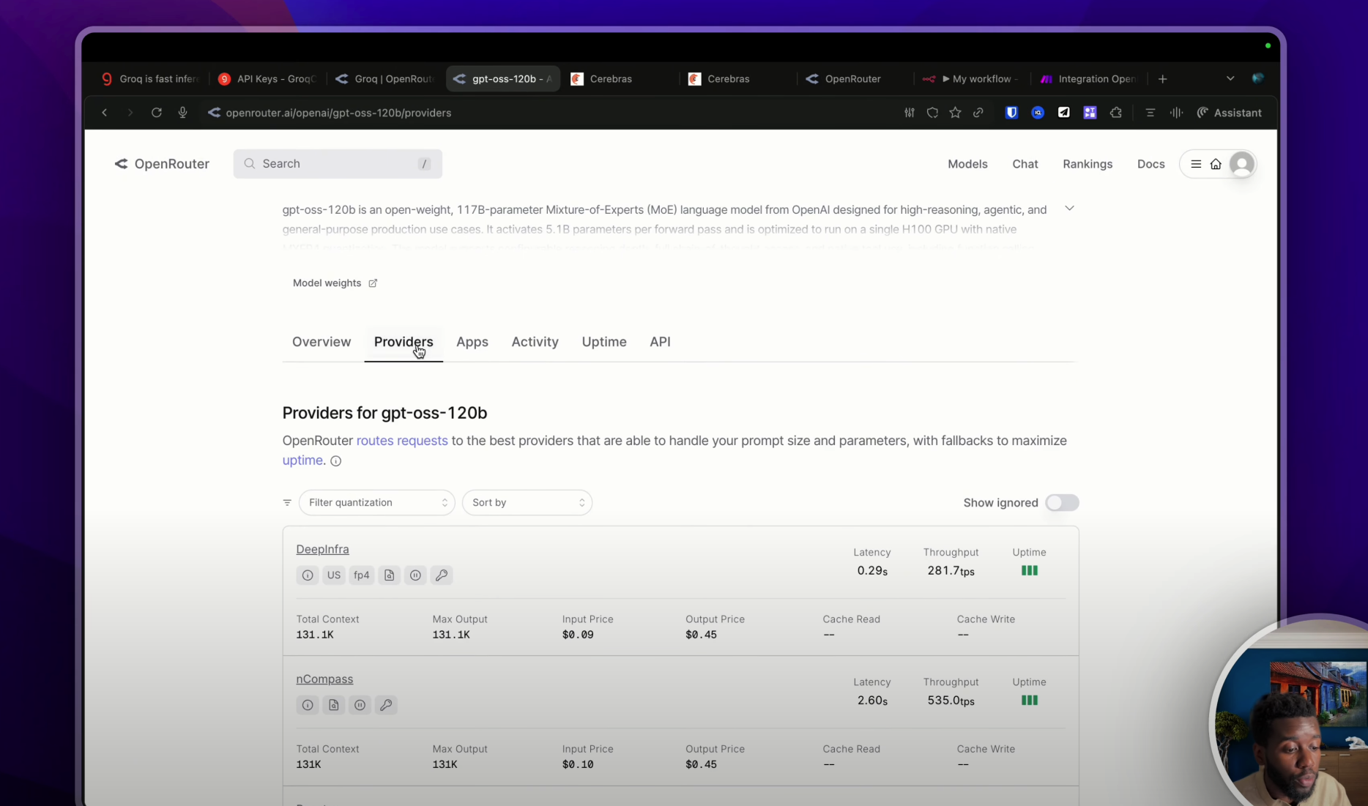The height and width of the screenshot is (806, 1368).
Task: Switch to Groq is fast inference tab
Action: 149,79
